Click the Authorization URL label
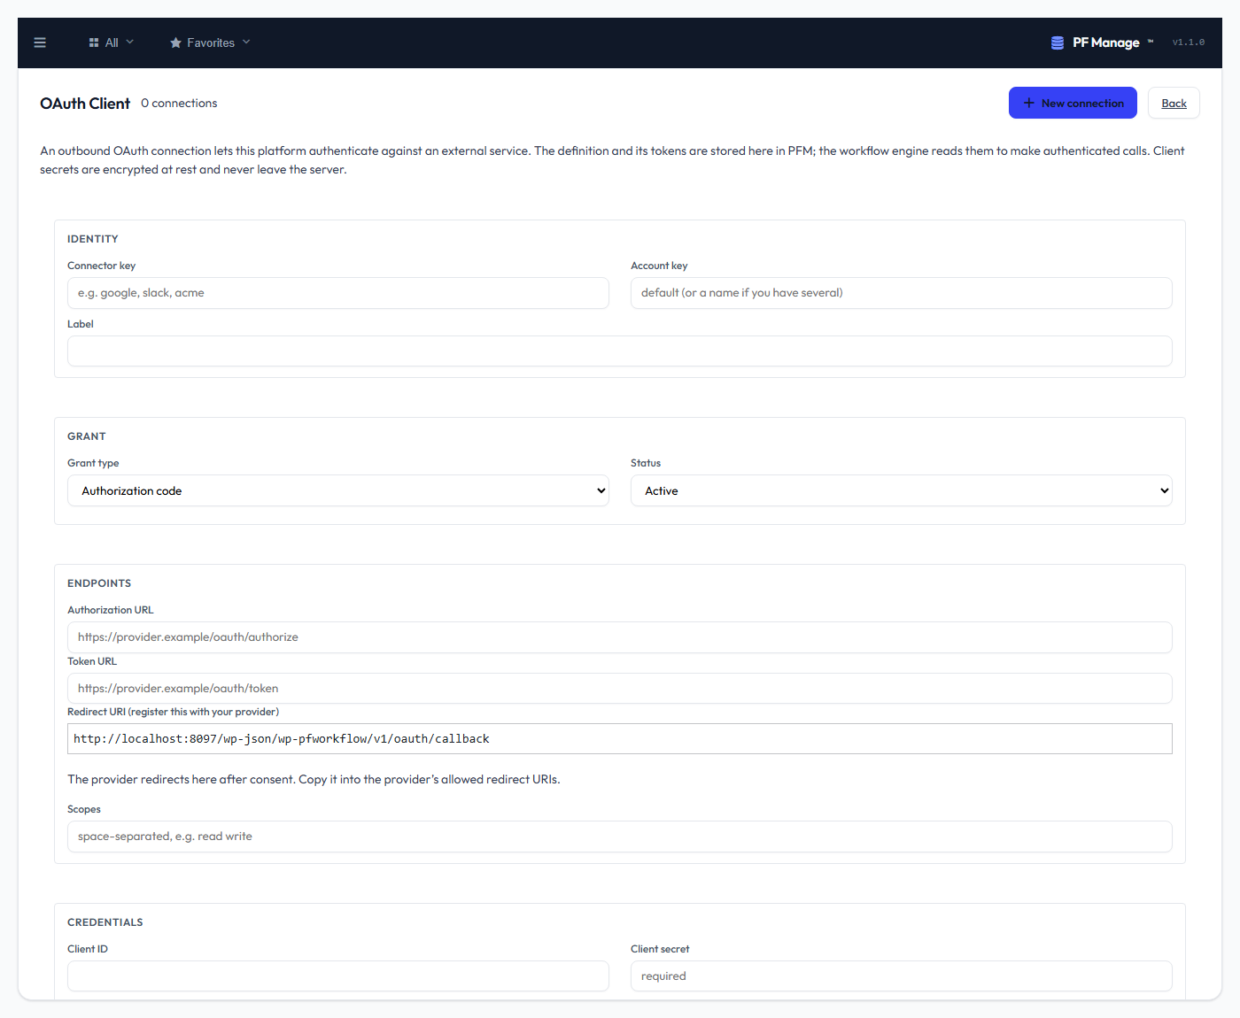Screen dimensions: 1240x1018 (x=111, y=610)
